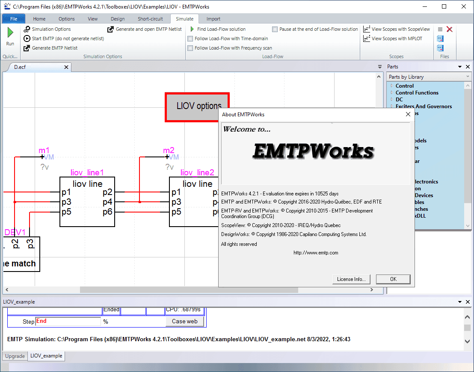474x372 pixels.
Task: Open the Parts by Library dropdown
Action: coord(429,77)
